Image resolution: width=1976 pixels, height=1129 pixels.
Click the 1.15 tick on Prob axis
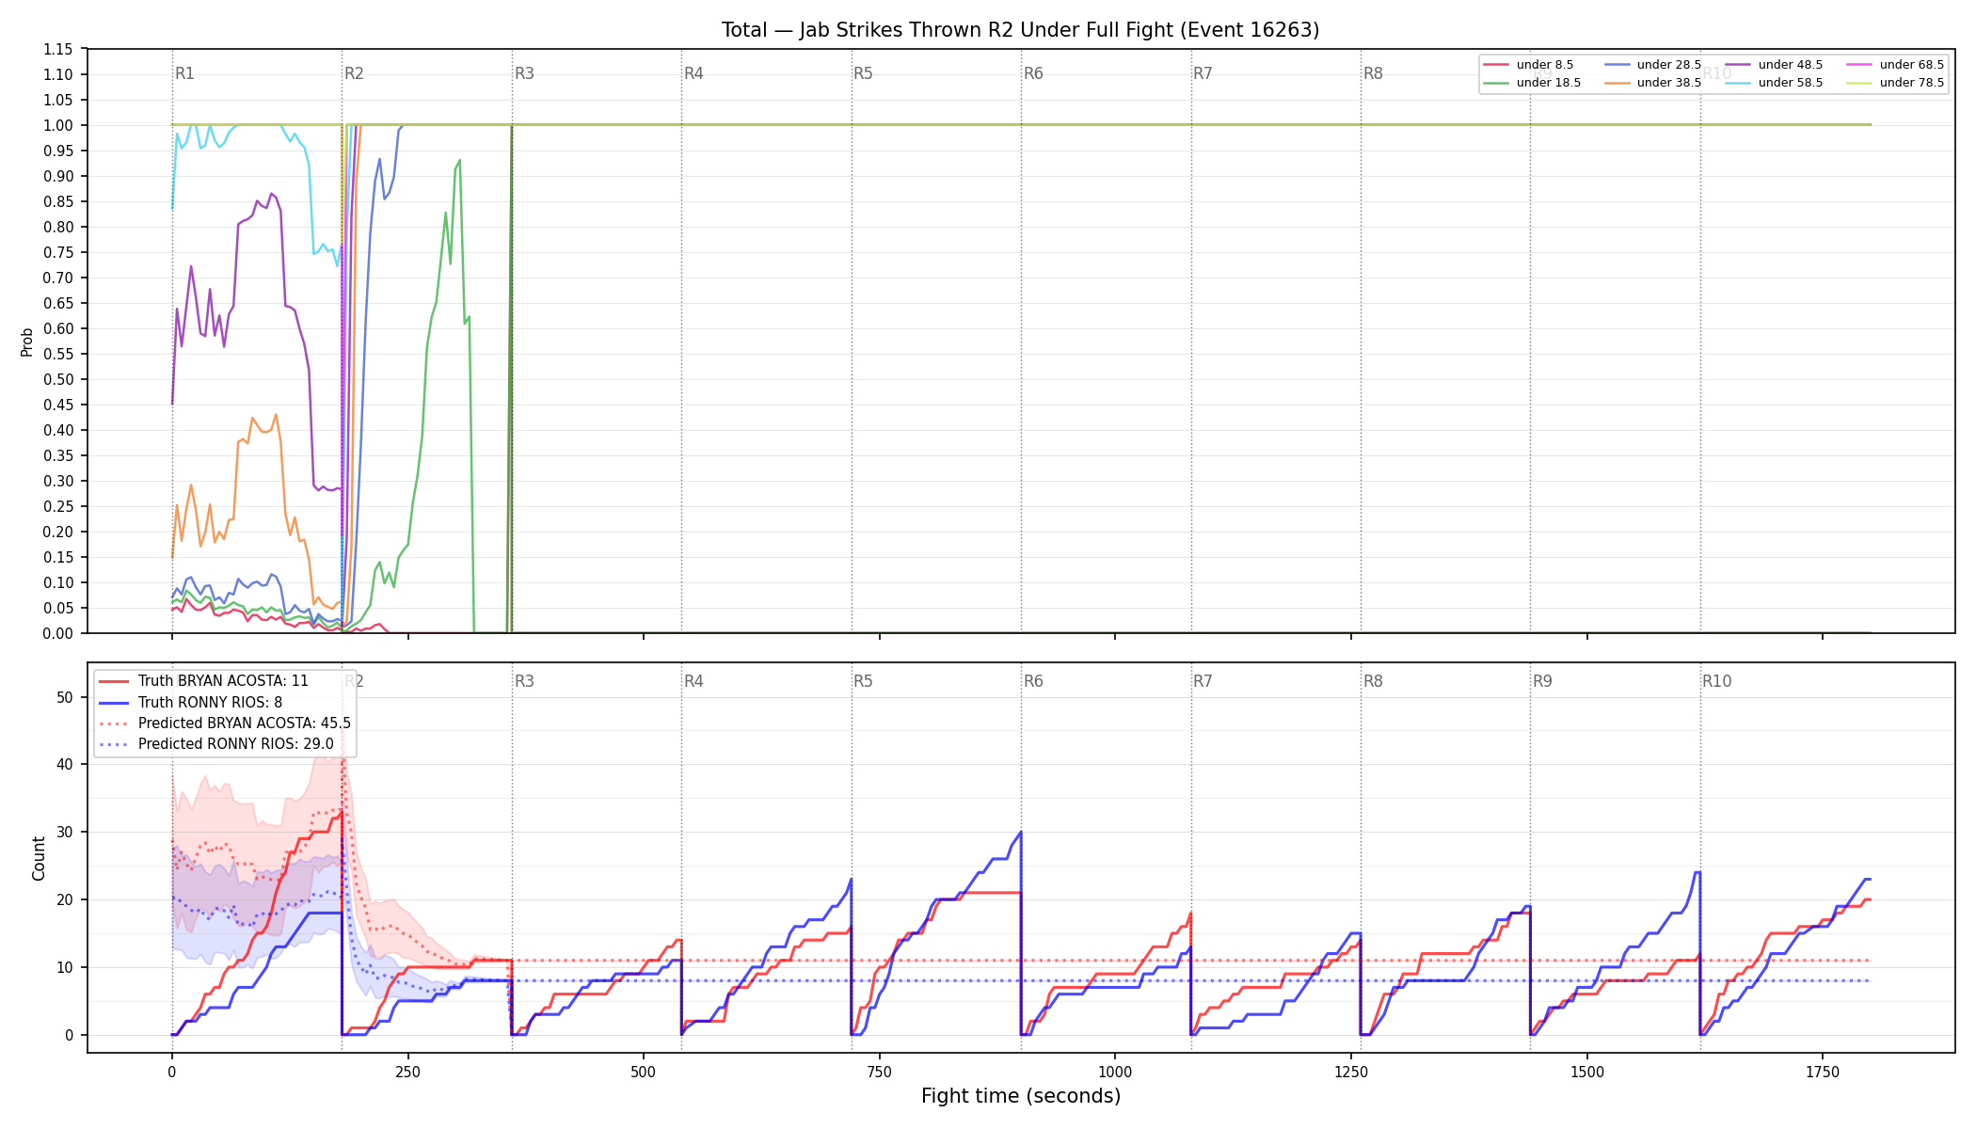58,49
